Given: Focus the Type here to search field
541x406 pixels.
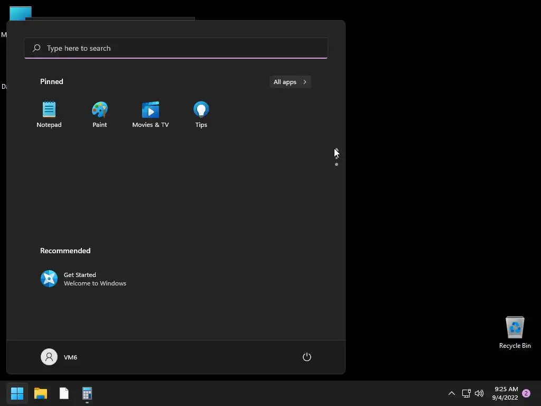Looking at the screenshot, I should click(x=176, y=48).
